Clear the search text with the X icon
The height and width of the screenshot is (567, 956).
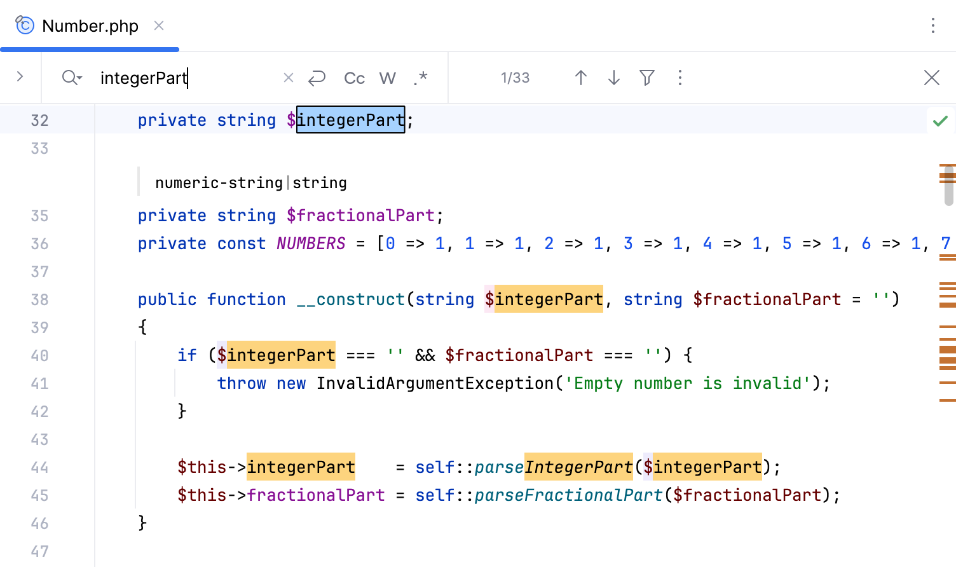pyautogui.click(x=288, y=78)
